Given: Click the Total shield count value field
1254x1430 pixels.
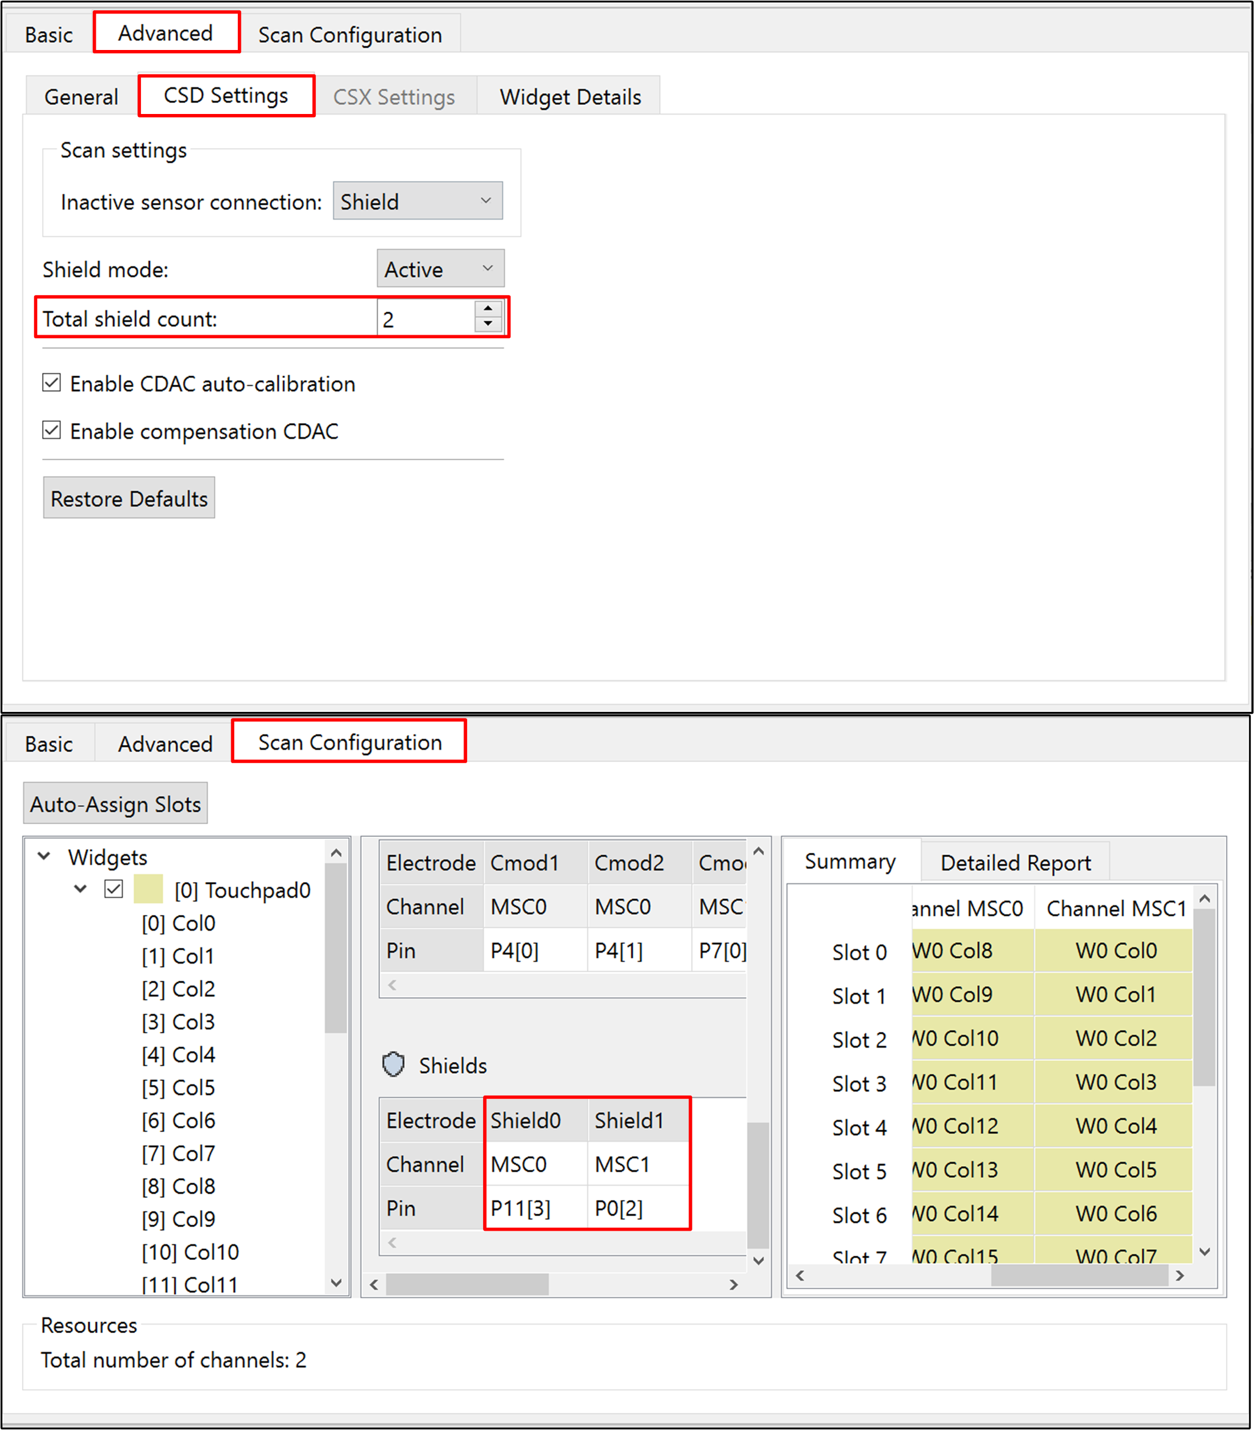Looking at the screenshot, I should 426,319.
